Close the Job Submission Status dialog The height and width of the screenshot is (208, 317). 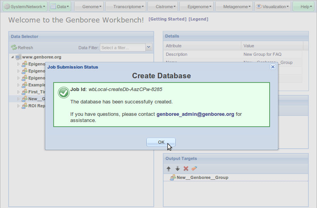pyautogui.click(x=273, y=67)
